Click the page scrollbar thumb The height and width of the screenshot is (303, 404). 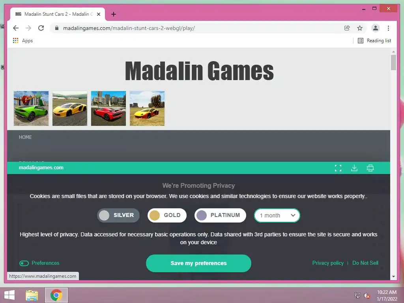coord(393,63)
